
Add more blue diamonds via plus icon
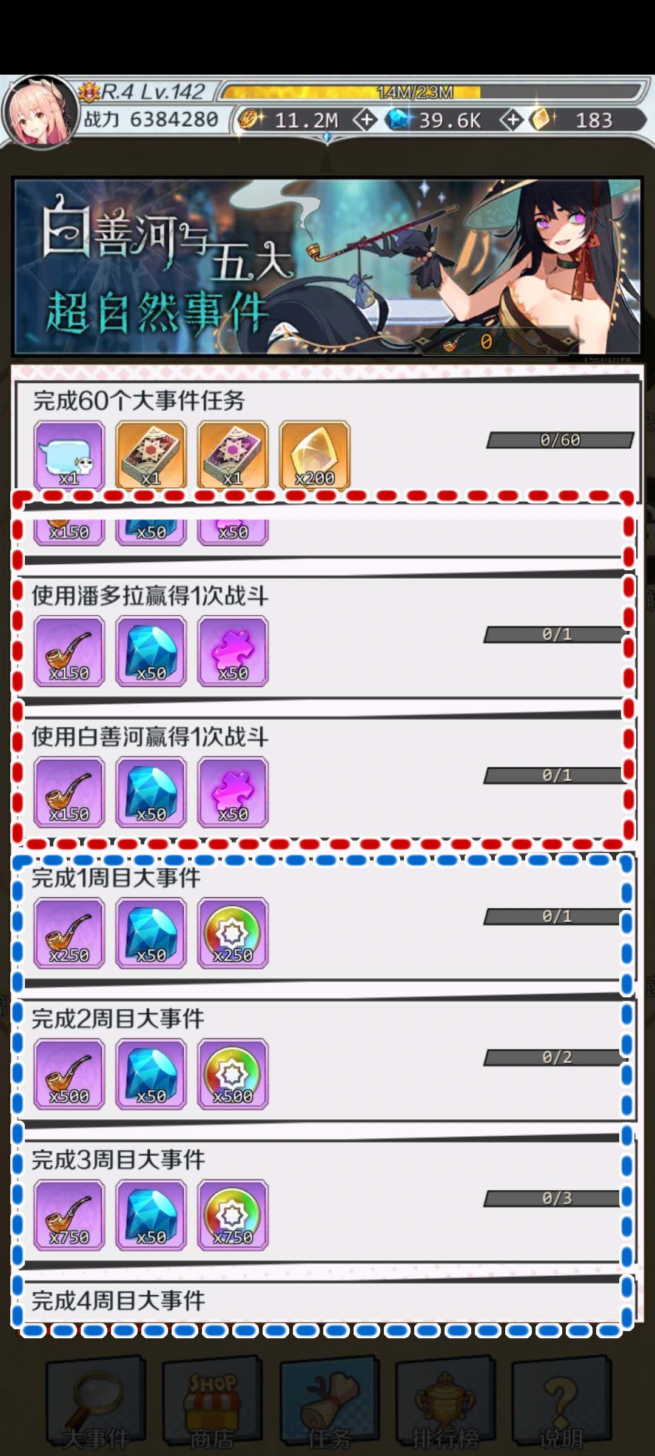[x=512, y=120]
